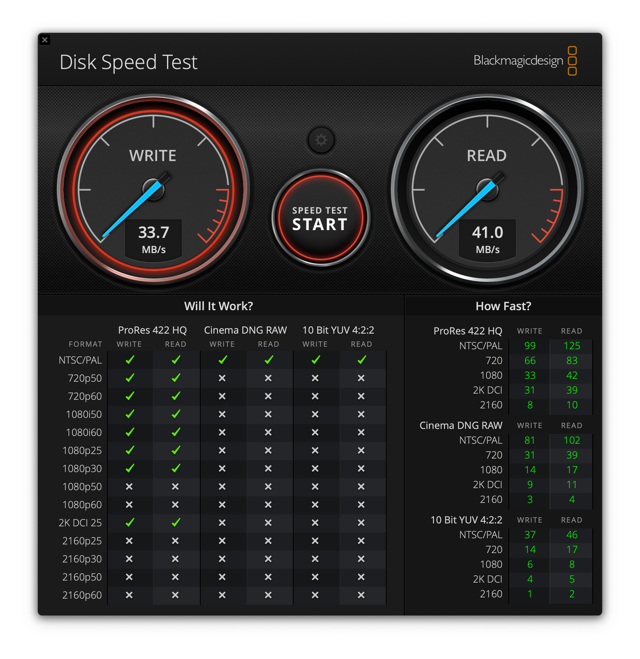Click the Cinema DNG RAW heading in How Fast
The height and width of the screenshot is (659, 640).
(461, 426)
